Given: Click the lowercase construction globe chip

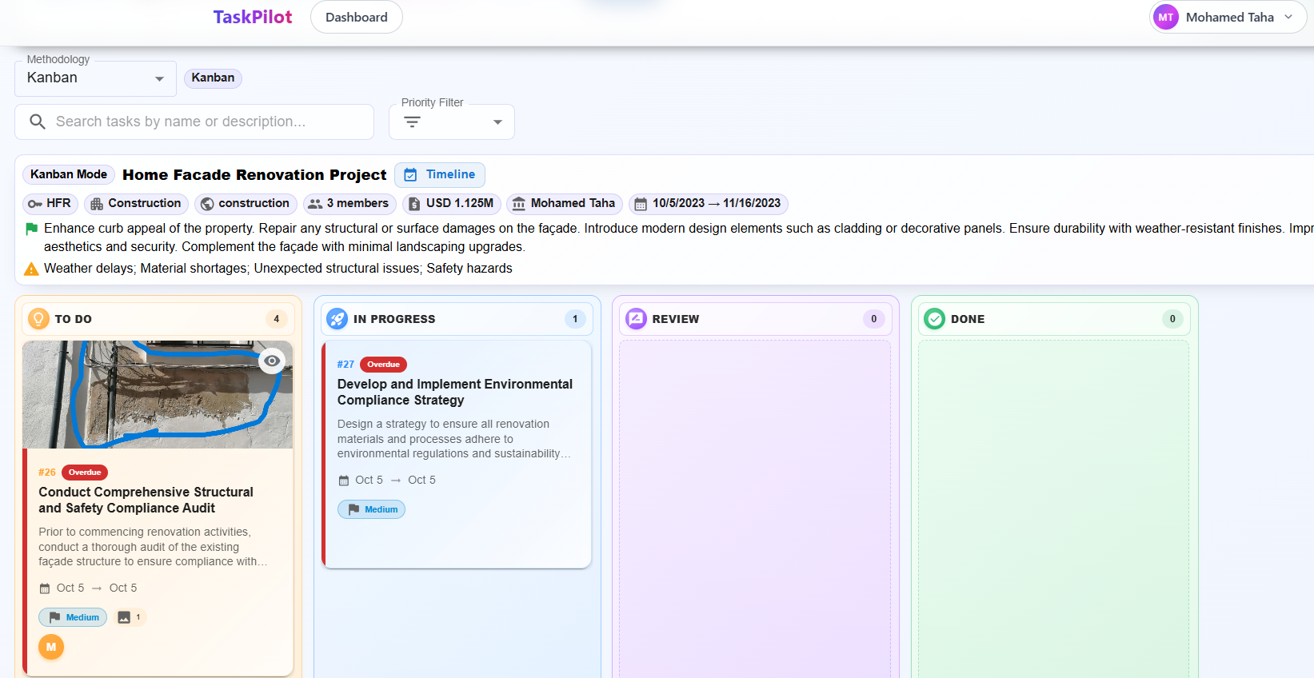Looking at the screenshot, I should point(246,204).
